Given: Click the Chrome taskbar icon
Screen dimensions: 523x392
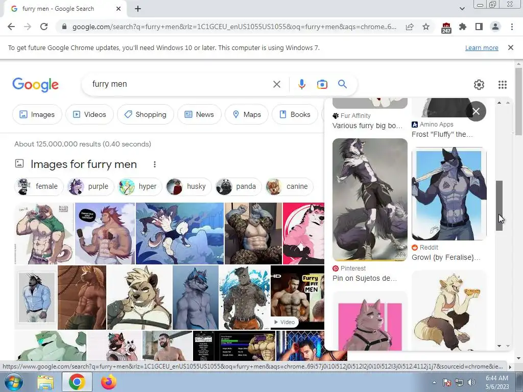Looking at the screenshot, I should [77, 382].
